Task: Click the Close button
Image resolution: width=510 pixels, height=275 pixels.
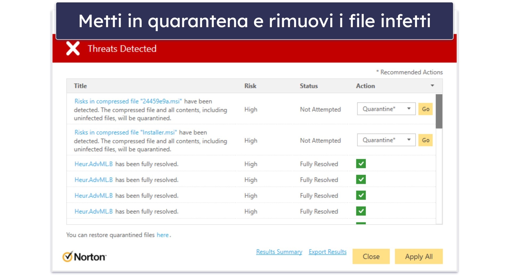Action: click(371, 256)
